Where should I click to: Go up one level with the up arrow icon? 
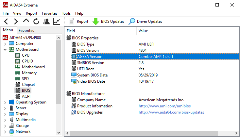[26, 21]
